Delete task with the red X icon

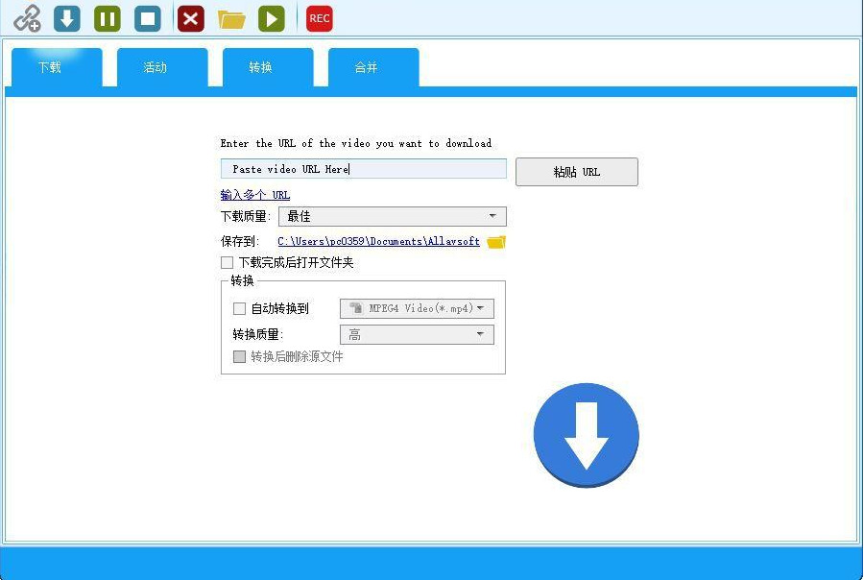pyautogui.click(x=191, y=18)
